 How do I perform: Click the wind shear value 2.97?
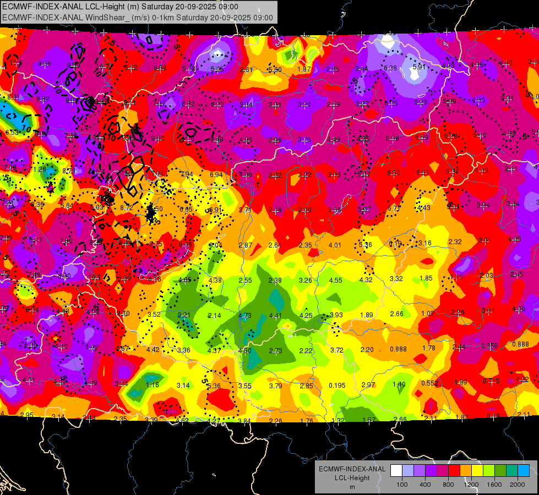[368, 385]
